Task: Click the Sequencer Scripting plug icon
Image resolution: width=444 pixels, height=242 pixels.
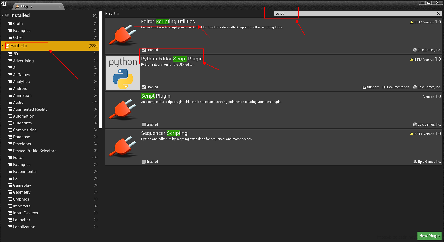Action: 123,147
